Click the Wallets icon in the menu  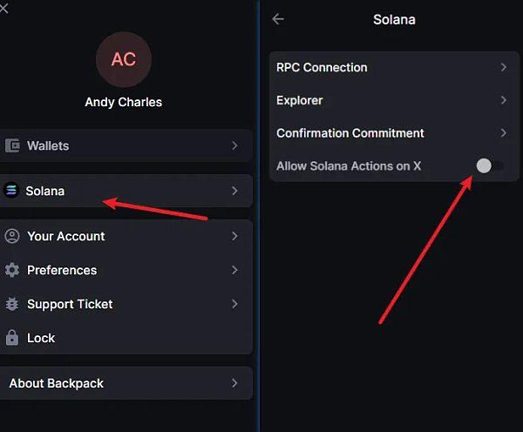tap(12, 146)
